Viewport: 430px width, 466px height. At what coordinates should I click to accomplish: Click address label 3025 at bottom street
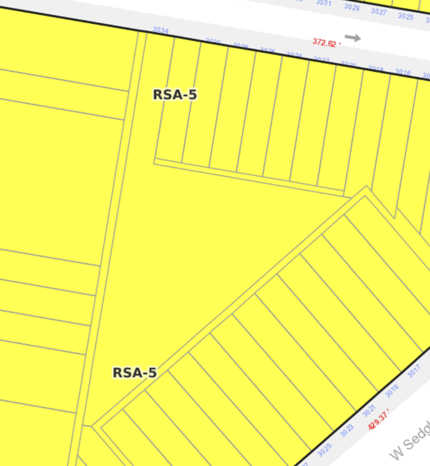[x=324, y=450]
